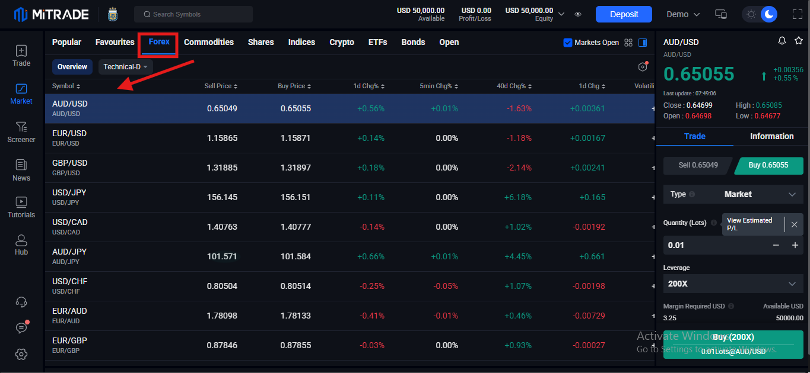Viewport: 810px width, 373px height.
Task: Uncheck the Markets Open checkbox
Action: [568, 43]
